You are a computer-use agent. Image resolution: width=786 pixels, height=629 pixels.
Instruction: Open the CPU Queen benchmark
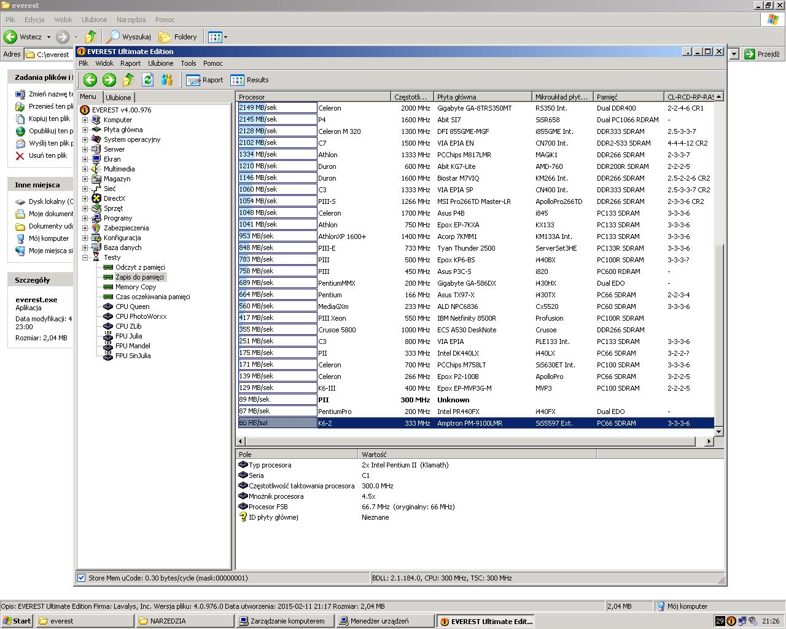click(x=132, y=307)
